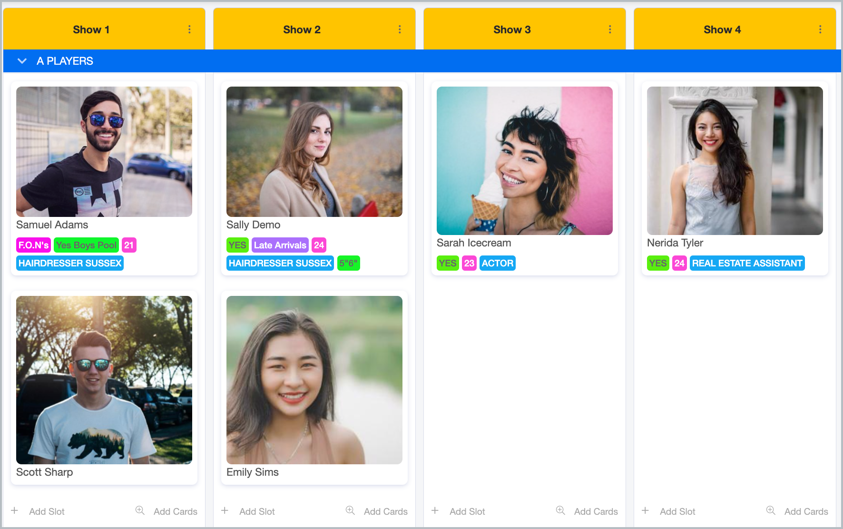Click the ACTOR tag

coord(498,263)
